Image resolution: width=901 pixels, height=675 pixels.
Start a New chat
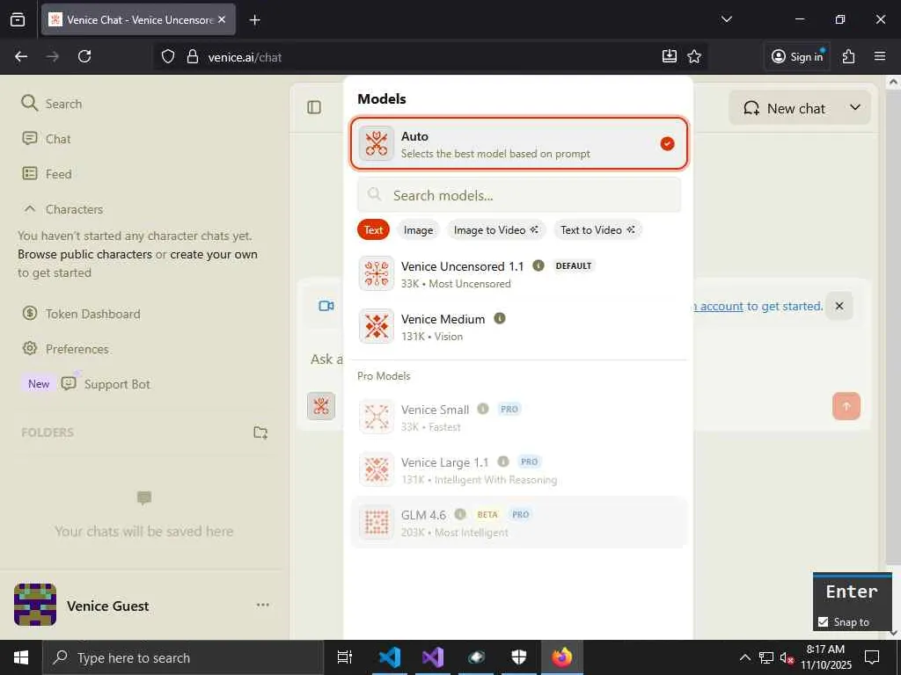[x=784, y=108]
